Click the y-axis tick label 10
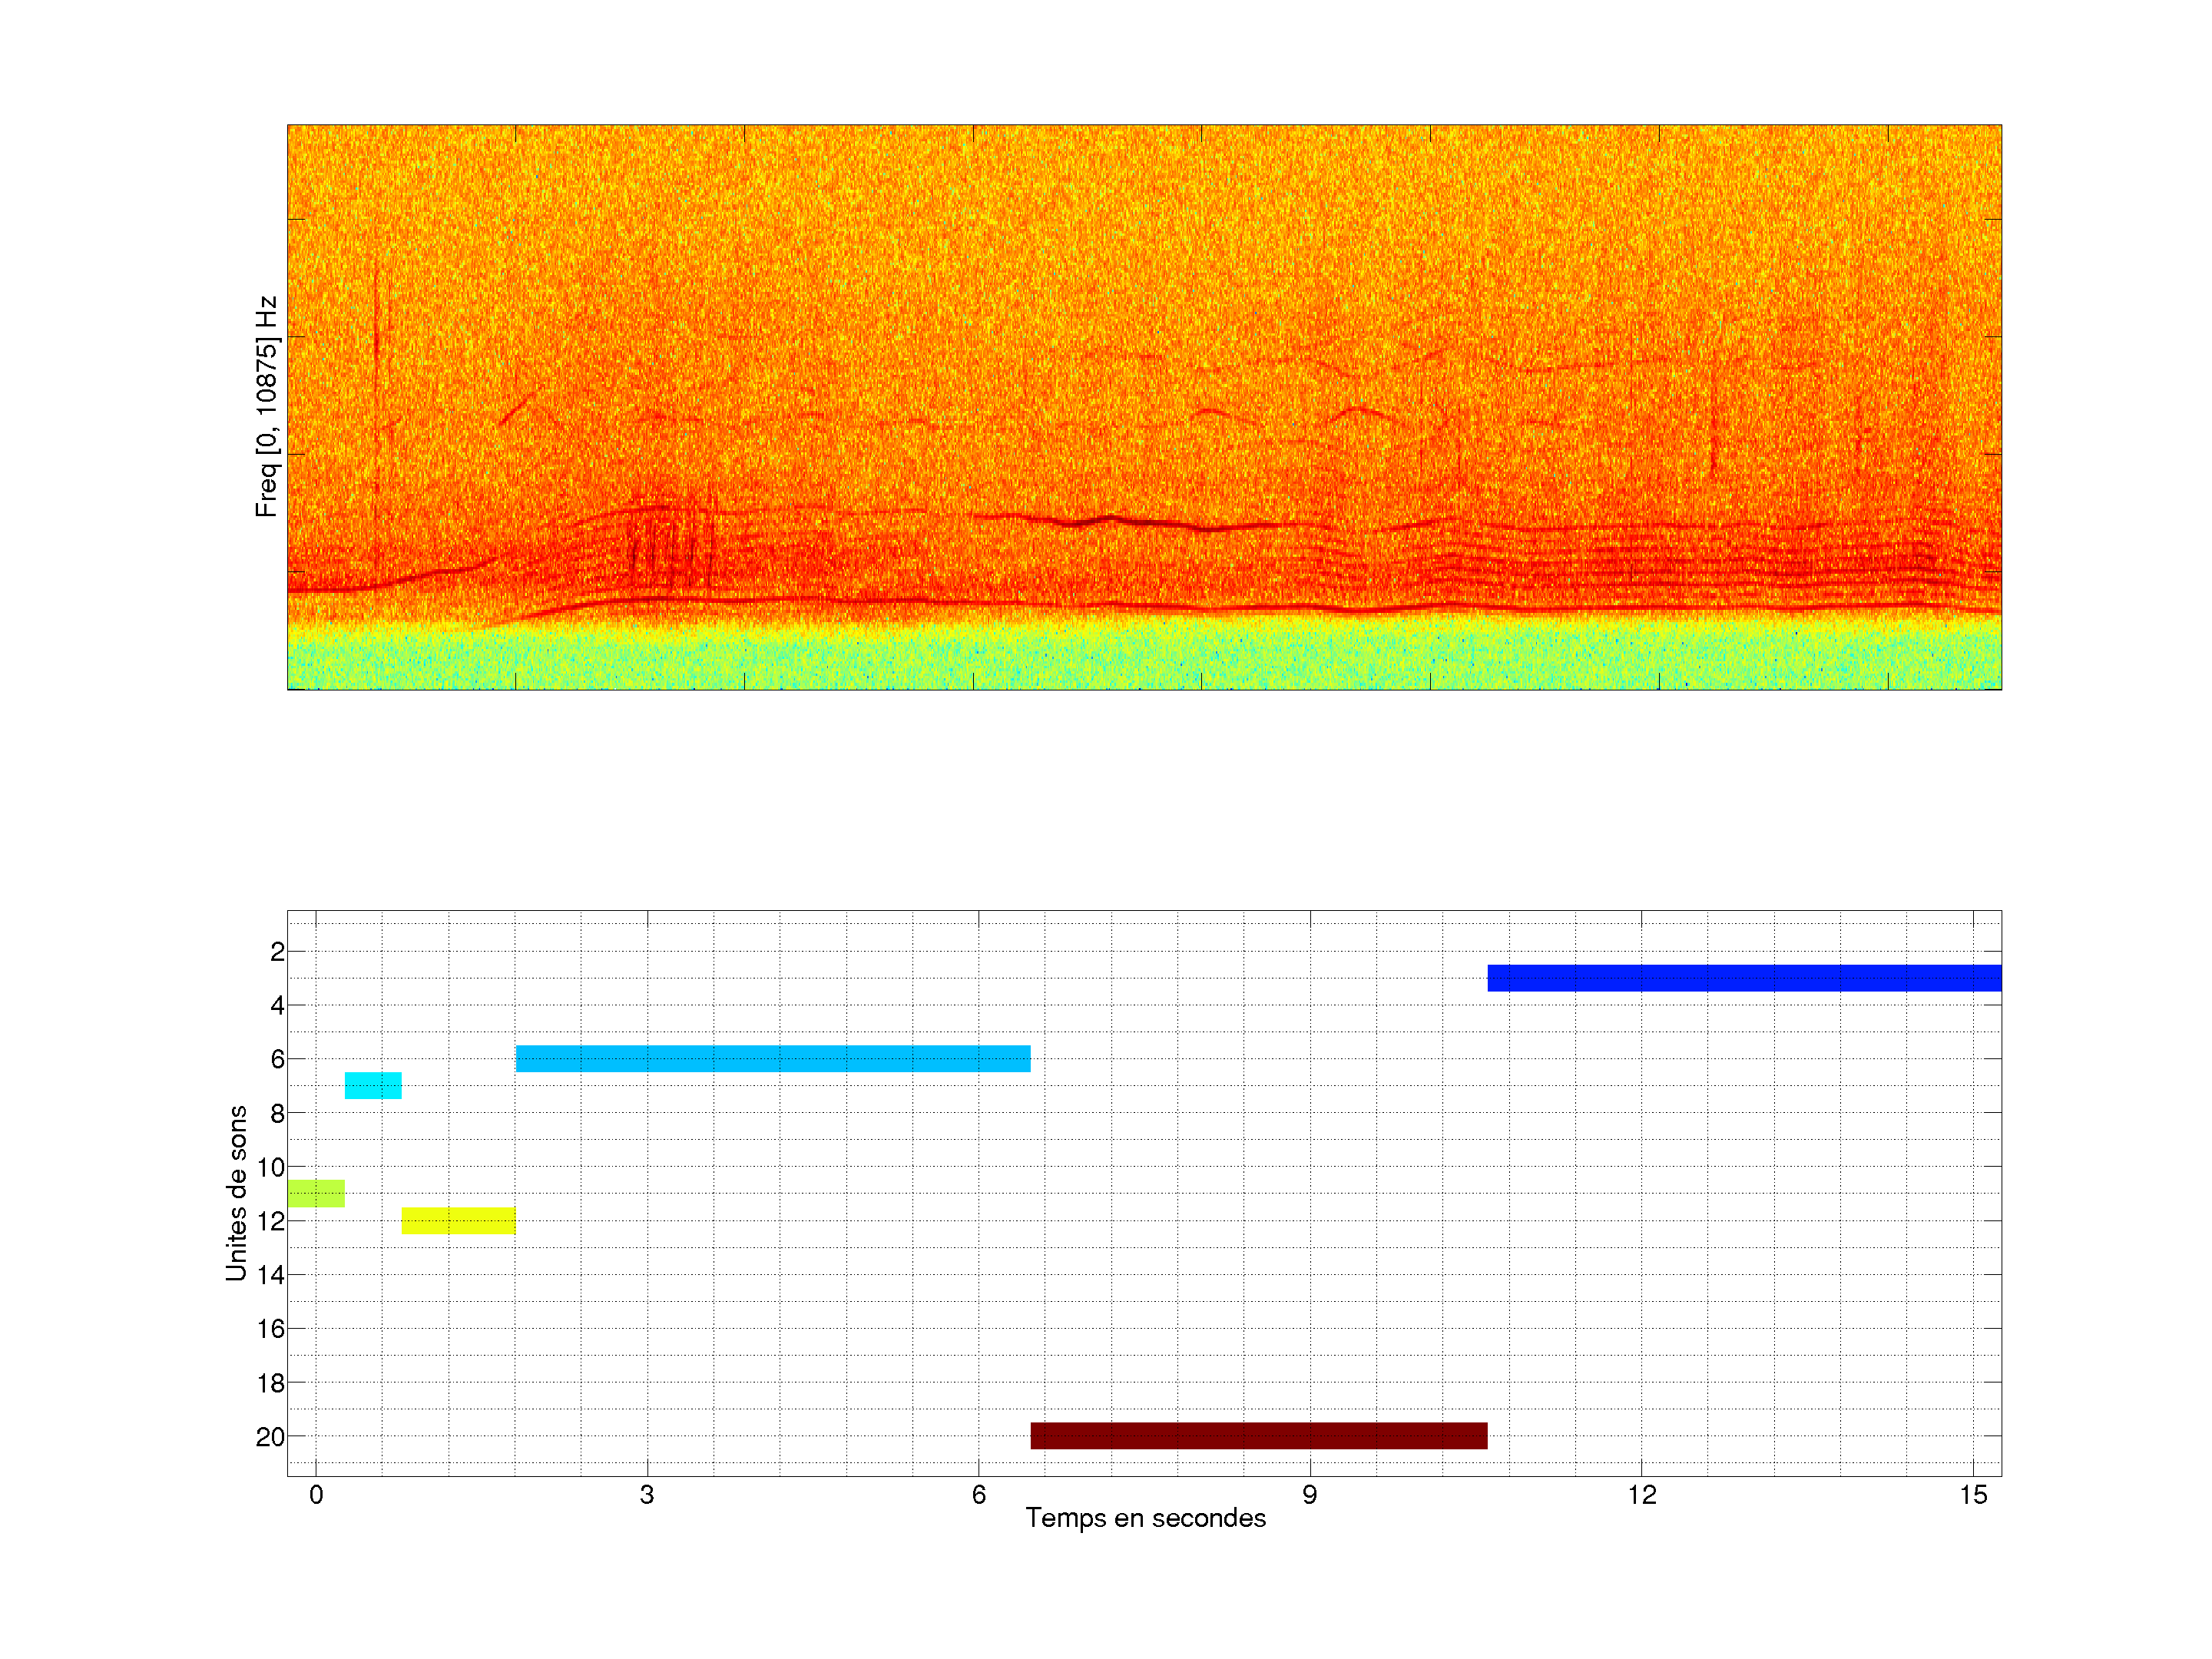 tap(270, 1167)
